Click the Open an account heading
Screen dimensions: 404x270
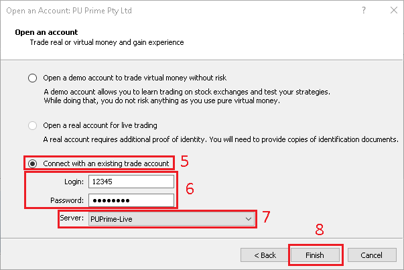(46, 32)
